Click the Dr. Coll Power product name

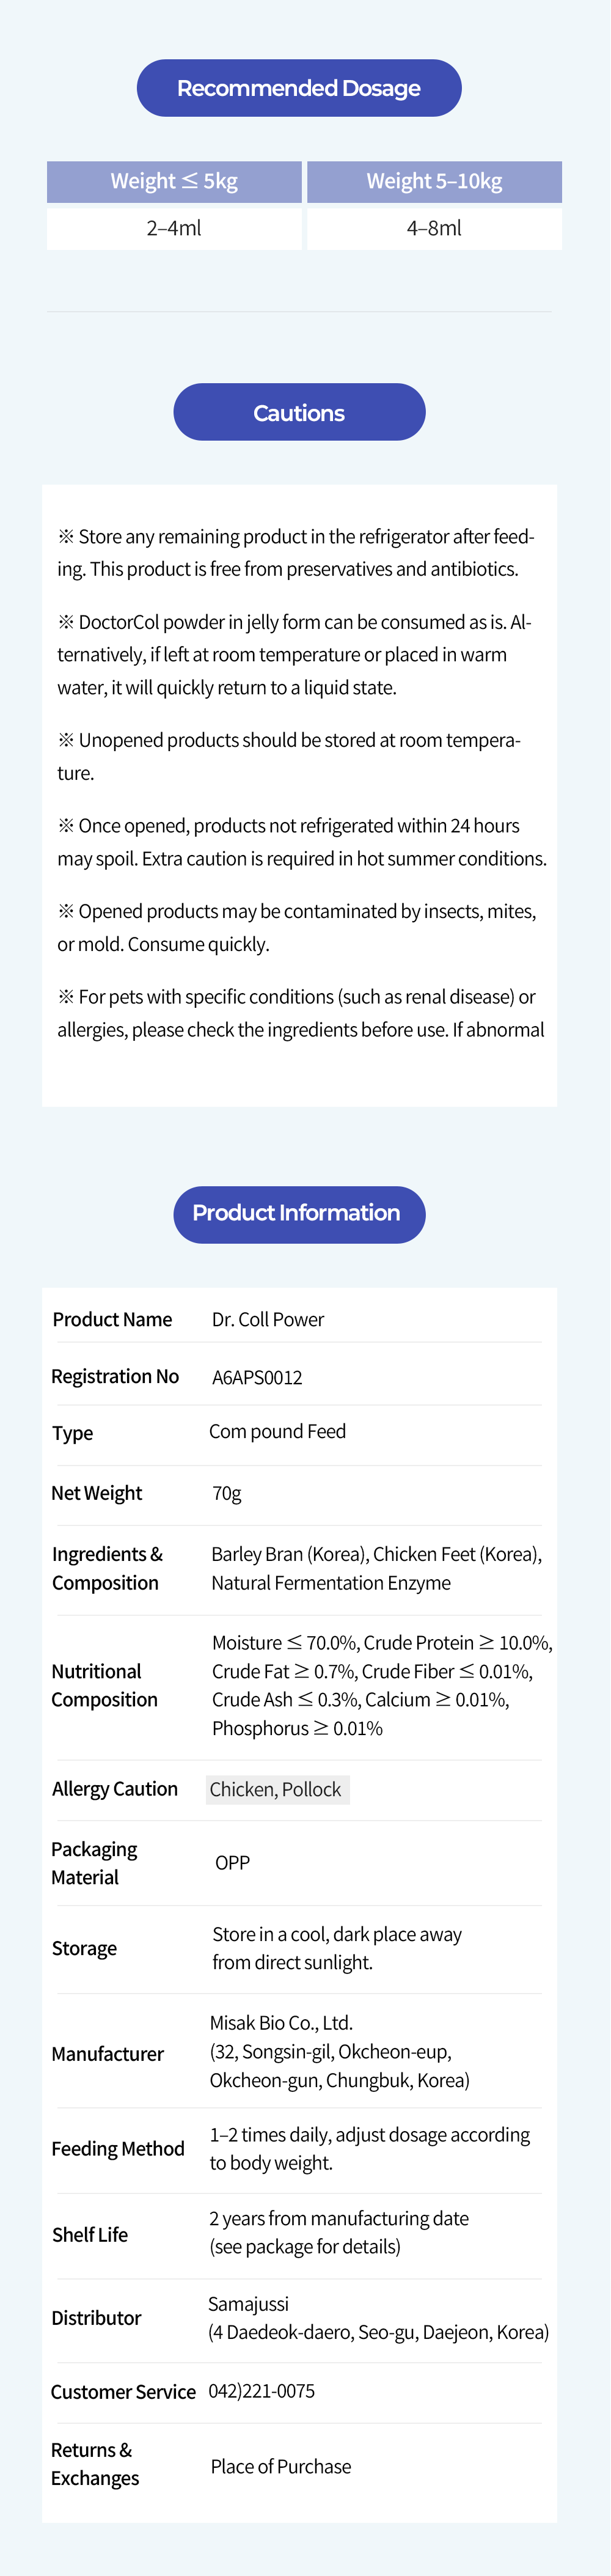point(268,1319)
